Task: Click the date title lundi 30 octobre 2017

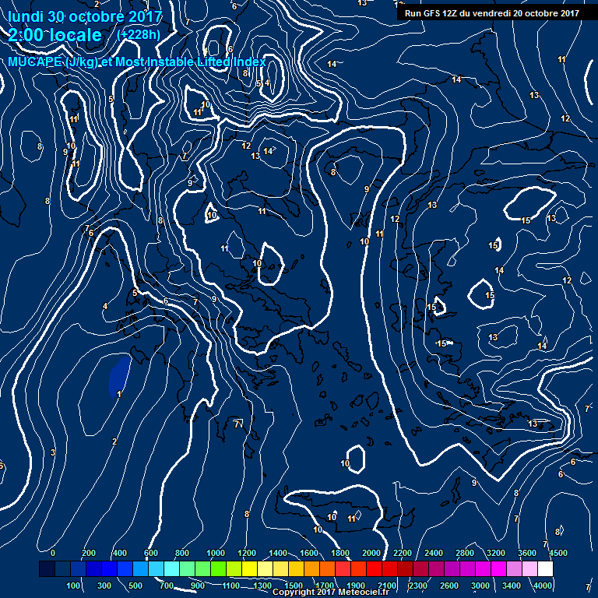Action: (x=85, y=16)
